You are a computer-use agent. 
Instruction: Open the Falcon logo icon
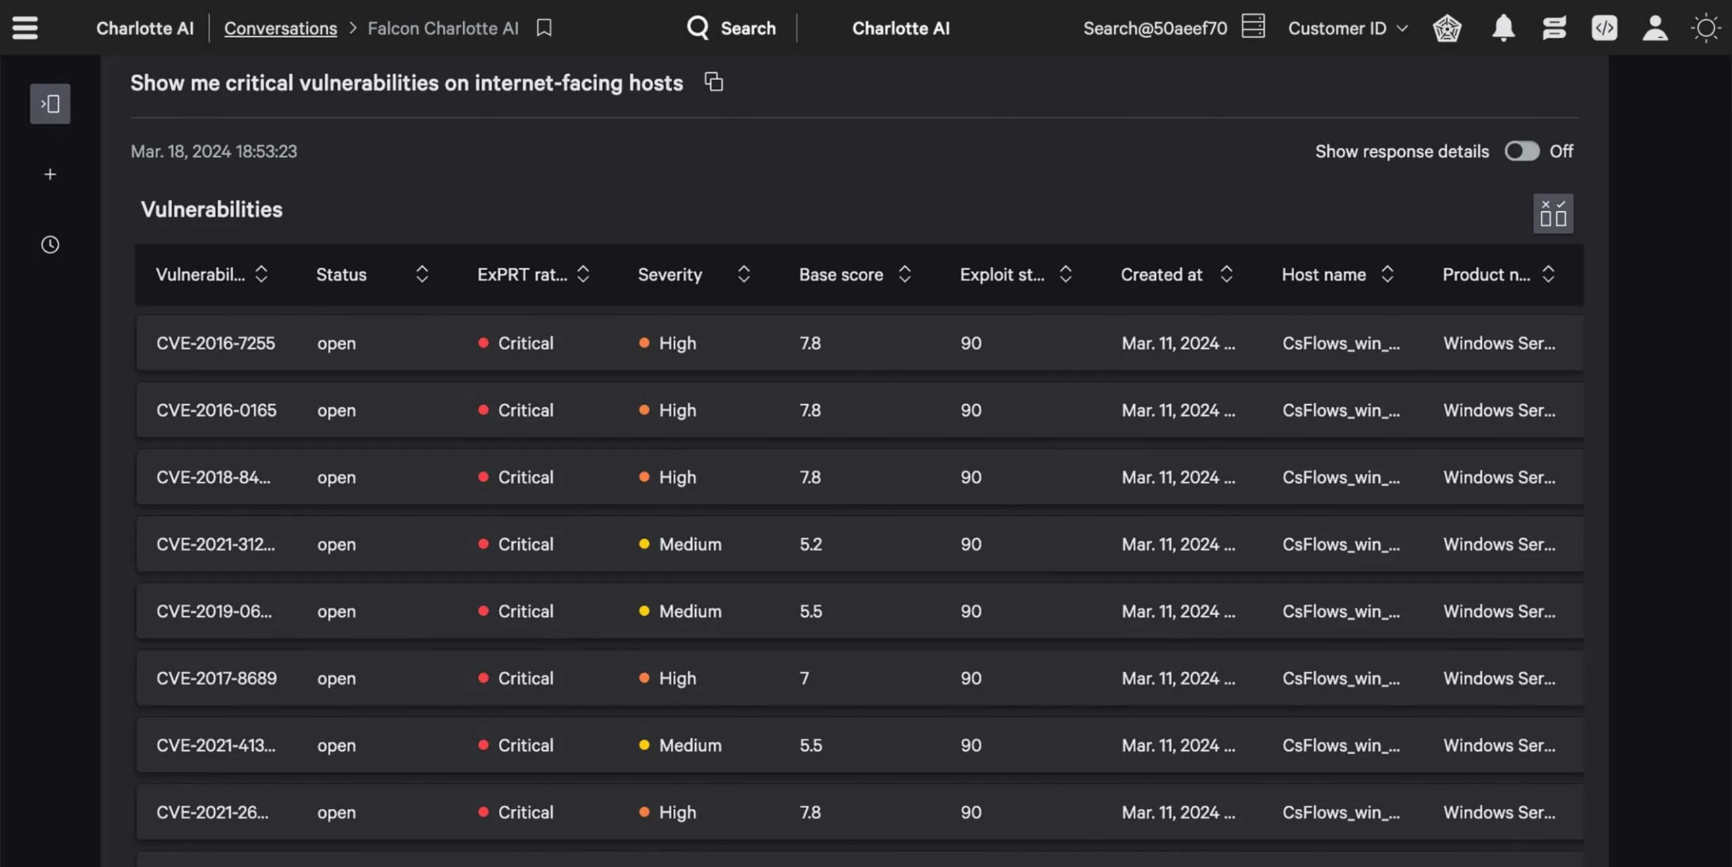point(1447,28)
